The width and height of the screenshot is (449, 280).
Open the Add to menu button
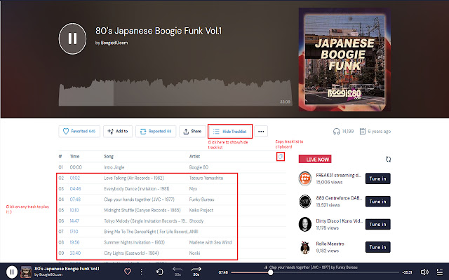[118, 132]
